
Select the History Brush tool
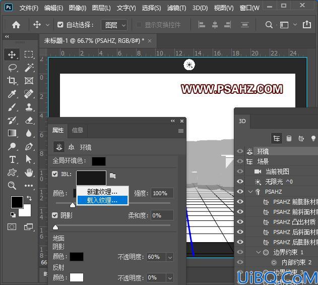pyautogui.click(x=12, y=121)
